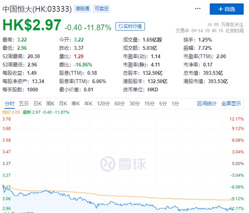Image resolution: width=249 pixels, height=213 pixels.
Task: Click the 换手 value 1.25%
Action: click(205, 40)
